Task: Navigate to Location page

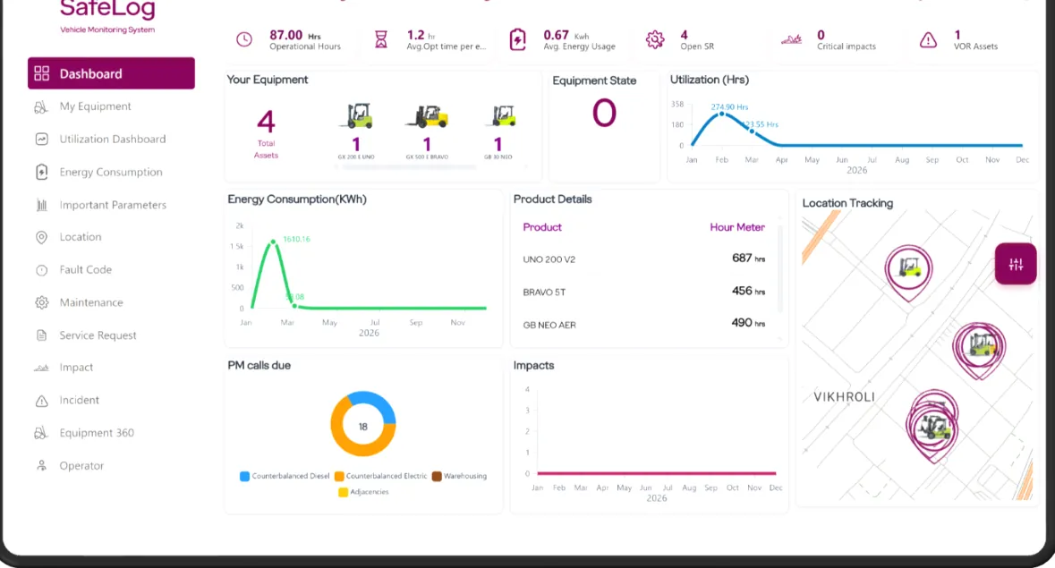Action: [x=80, y=237]
